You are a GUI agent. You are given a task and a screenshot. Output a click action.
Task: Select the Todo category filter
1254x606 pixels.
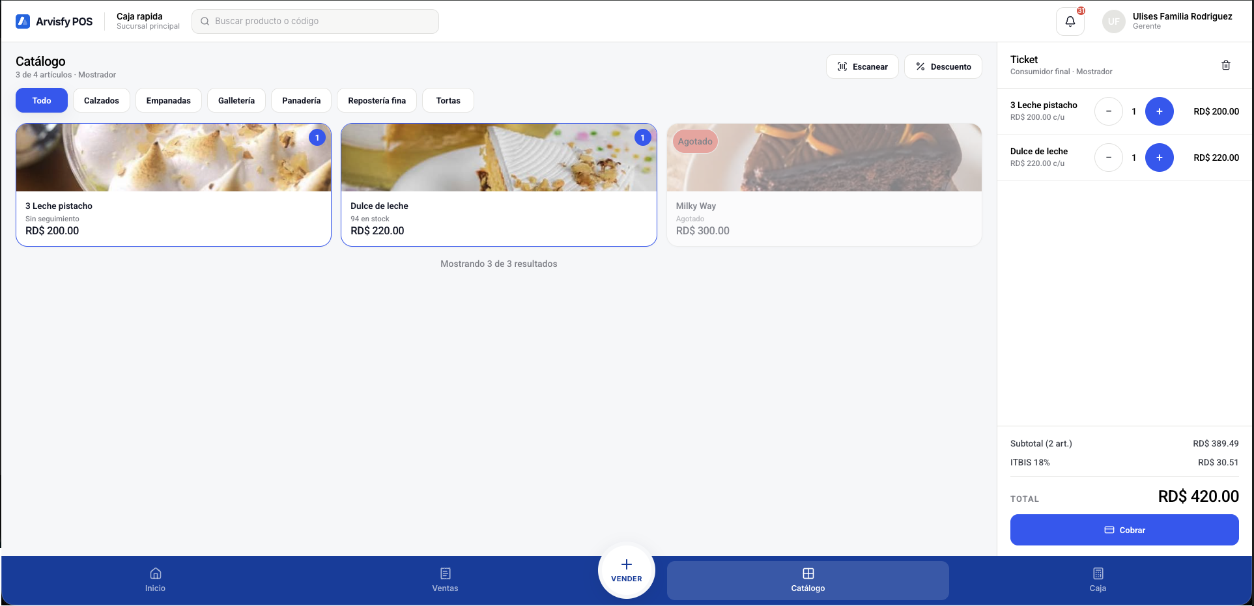pos(42,100)
